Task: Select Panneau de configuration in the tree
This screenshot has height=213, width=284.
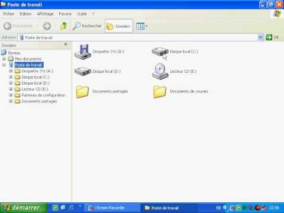Action: pyautogui.click(x=44, y=95)
